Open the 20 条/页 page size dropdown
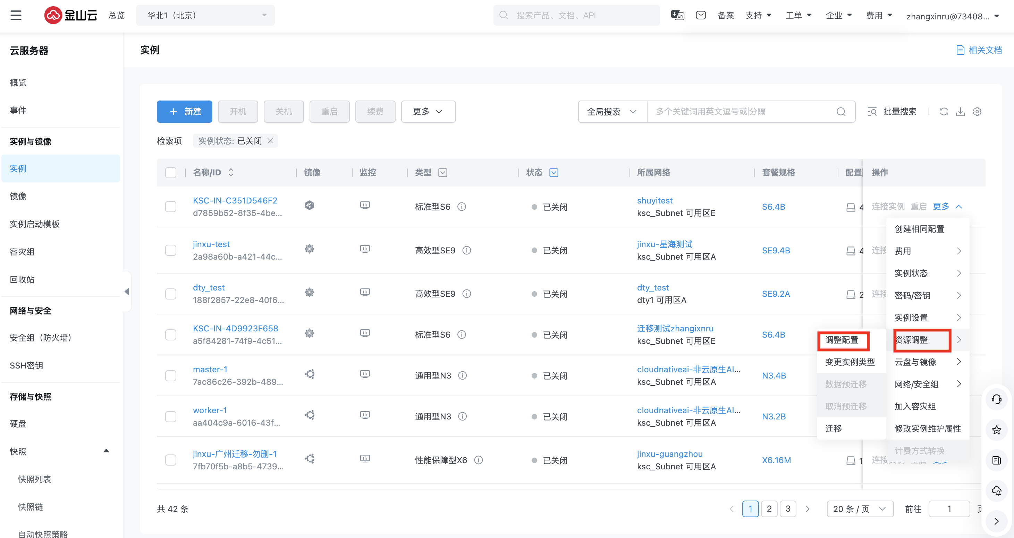Viewport: 1014px width, 538px height. click(x=860, y=509)
